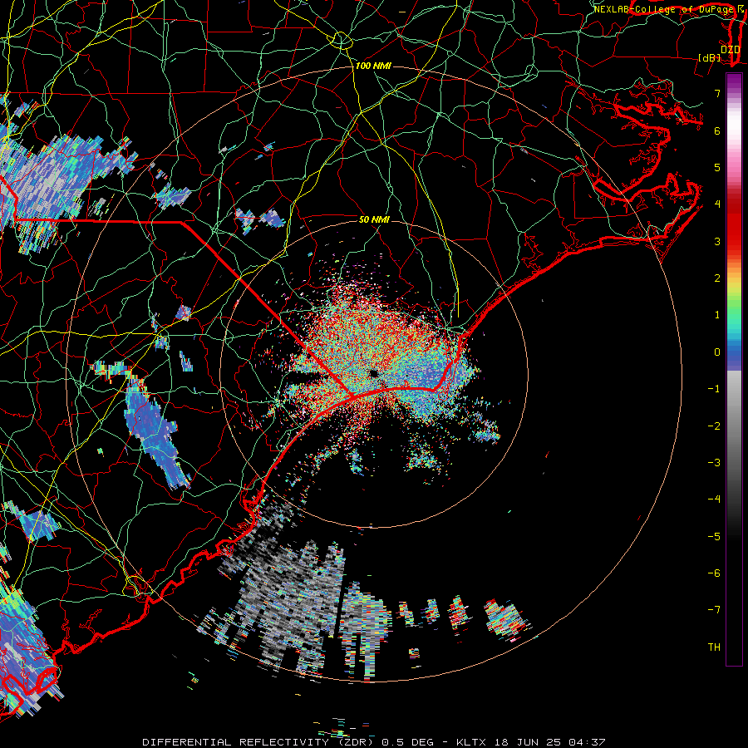Click the "100 NMI" range ring label
The width and height of the screenshot is (748, 748).
click(373, 66)
